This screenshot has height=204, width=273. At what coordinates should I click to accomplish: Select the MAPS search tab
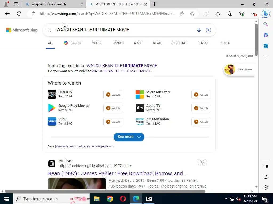point(138,43)
